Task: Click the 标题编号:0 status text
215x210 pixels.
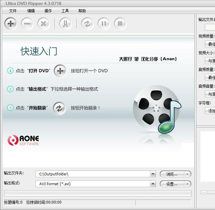Action: pyautogui.click(x=13, y=202)
